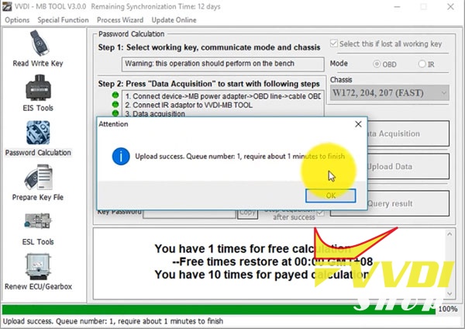Toggle the 'Stop acquisition after success' checkbox
Image resolution: width=465 pixels, height=329 pixels.
(x=320, y=213)
